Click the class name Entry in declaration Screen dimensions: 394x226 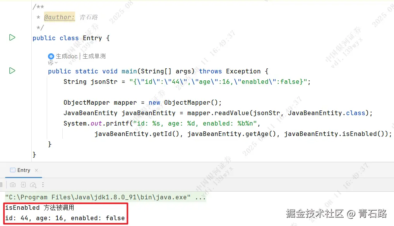pyautogui.click(x=92, y=38)
